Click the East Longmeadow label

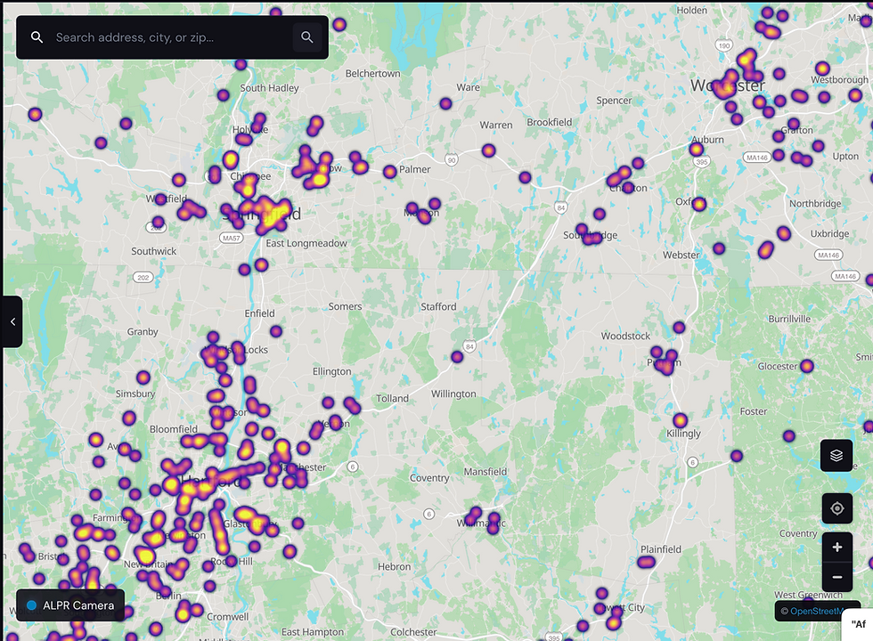[306, 243]
